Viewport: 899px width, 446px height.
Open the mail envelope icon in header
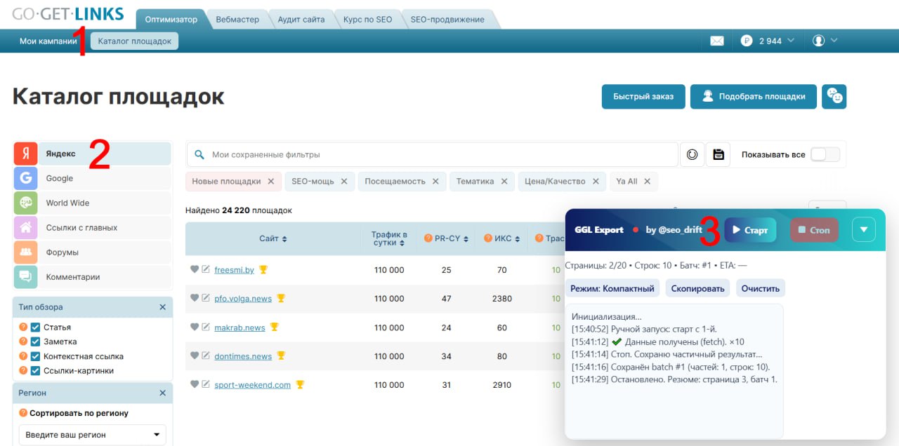pyautogui.click(x=716, y=41)
